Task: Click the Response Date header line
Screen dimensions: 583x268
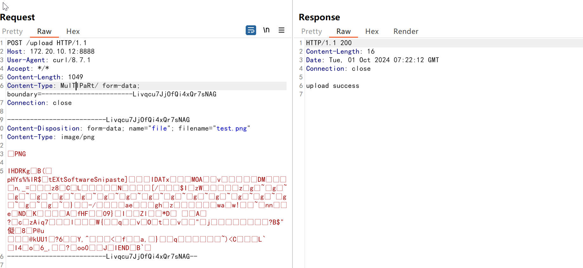Action: click(372, 60)
